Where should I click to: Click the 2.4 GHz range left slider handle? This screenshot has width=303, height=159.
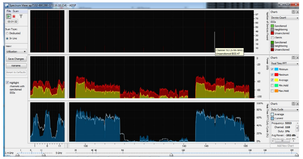(x=17, y=155)
